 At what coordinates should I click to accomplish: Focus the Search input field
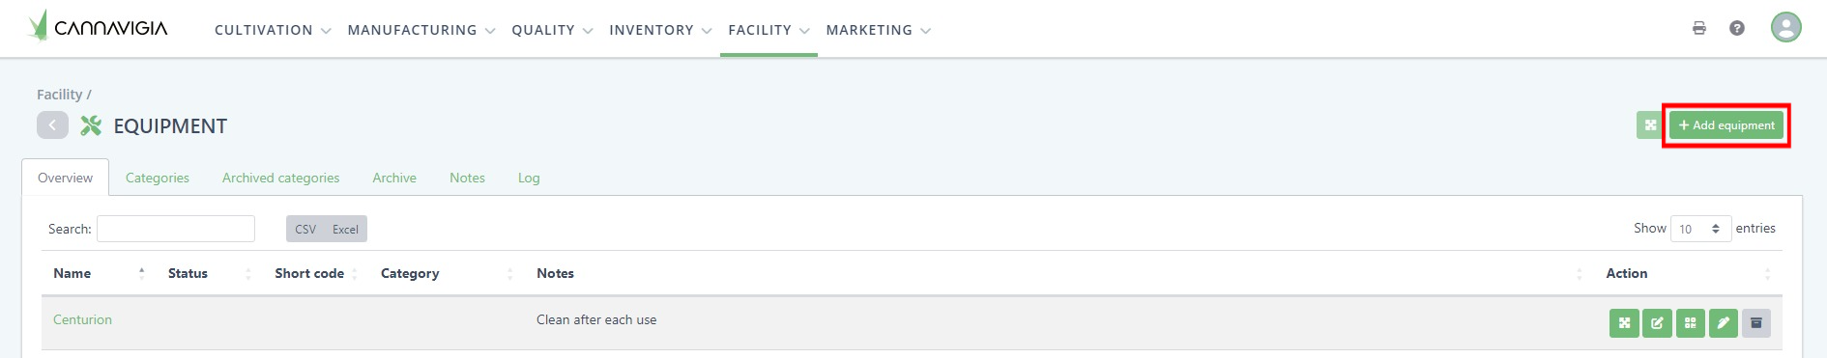pos(176,229)
